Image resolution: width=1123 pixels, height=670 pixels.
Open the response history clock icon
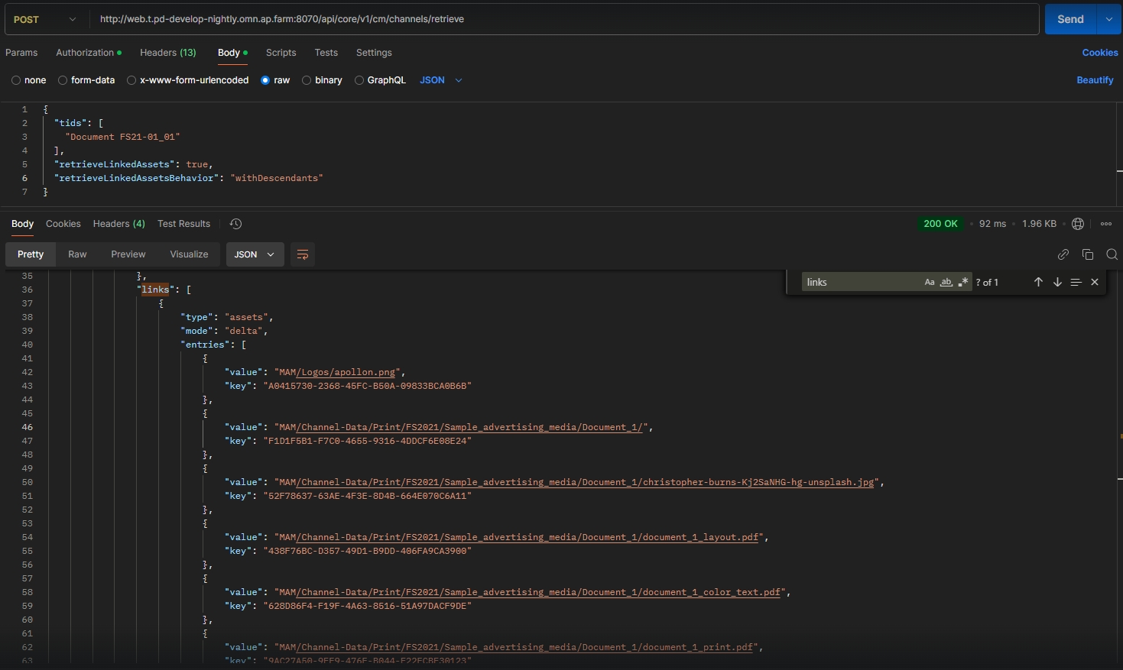[x=236, y=224]
